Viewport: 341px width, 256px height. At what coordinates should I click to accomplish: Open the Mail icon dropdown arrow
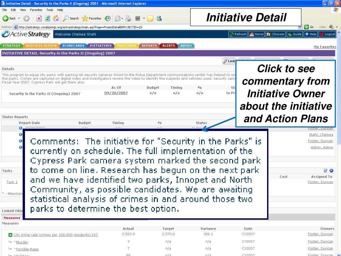click(x=122, y=19)
